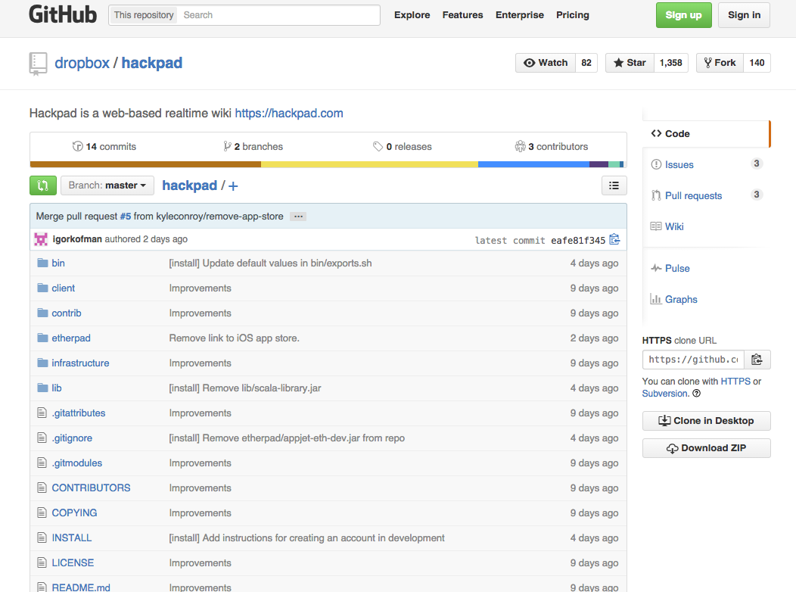Open the Branch: master dropdown
The height and width of the screenshot is (592, 796).
pos(107,185)
